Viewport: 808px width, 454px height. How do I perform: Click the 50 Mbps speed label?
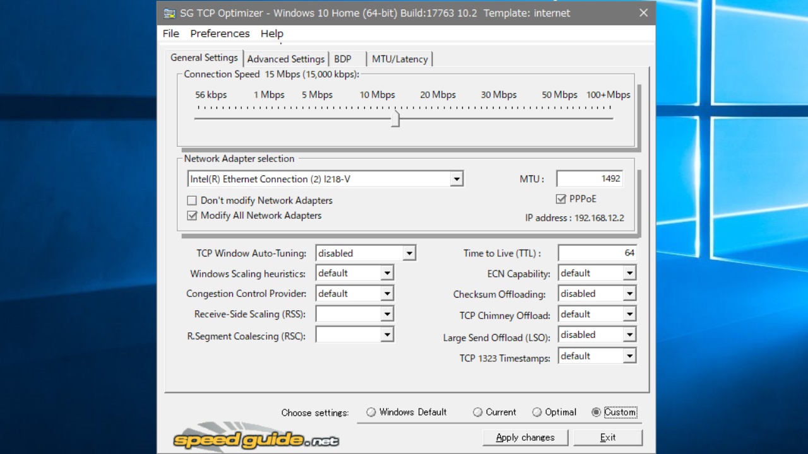559,95
